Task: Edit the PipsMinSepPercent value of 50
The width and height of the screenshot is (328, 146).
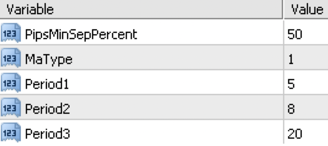Action: click(x=295, y=34)
